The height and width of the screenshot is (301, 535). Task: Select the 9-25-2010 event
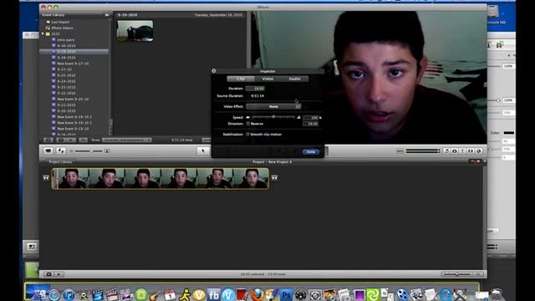(66, 75)
